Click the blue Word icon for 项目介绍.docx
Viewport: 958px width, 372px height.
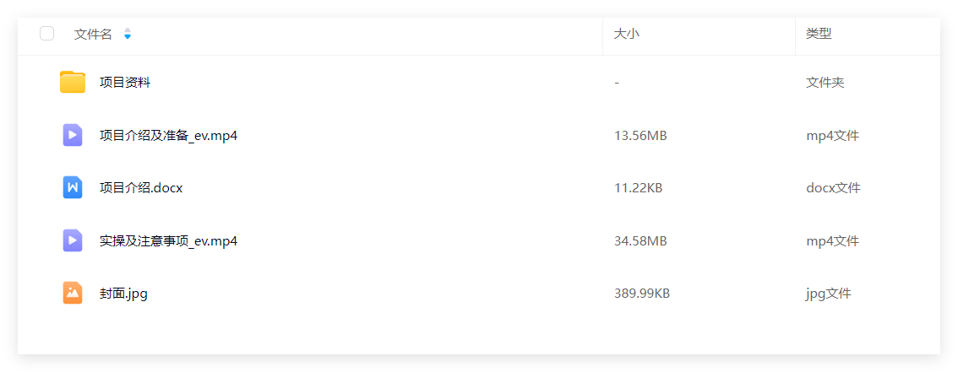click(73, 187)
